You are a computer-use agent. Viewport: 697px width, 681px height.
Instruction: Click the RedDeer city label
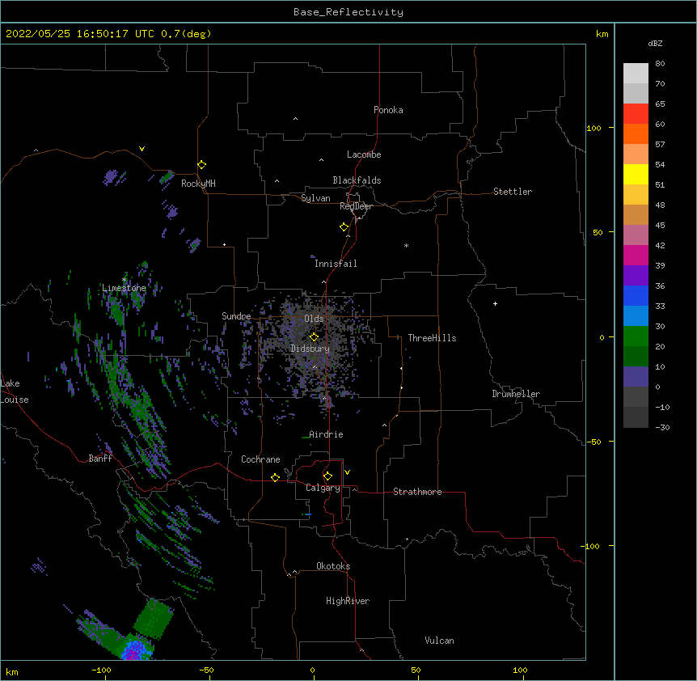(x=356, y=206)
